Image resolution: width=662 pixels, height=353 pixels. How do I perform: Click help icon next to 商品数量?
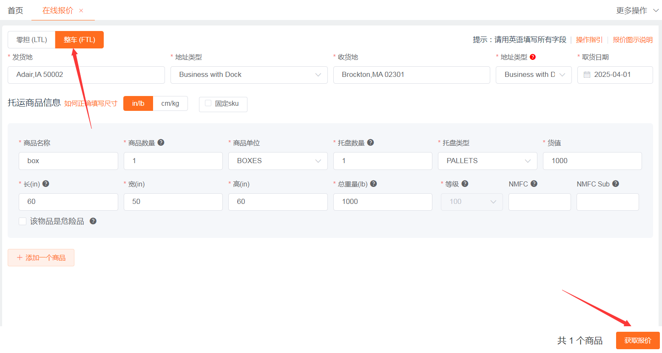tap(161, 143)
